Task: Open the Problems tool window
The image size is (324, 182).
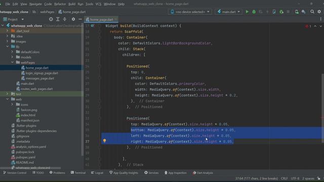Action: pos(57,173)
